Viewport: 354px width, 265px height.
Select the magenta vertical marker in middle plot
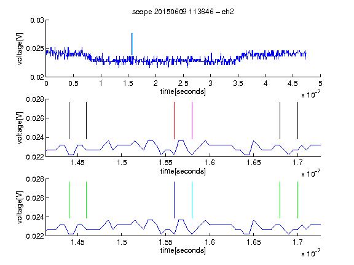pyautogui.click(x=192, y=121)
